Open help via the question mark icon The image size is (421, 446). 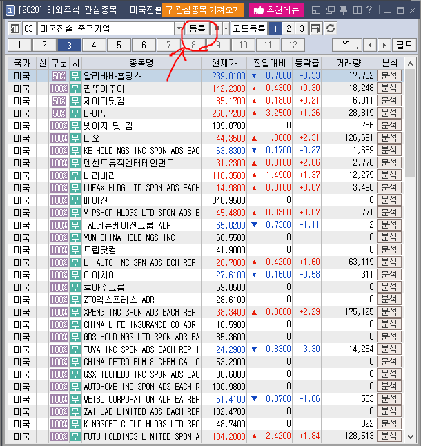tap(369, 10)
